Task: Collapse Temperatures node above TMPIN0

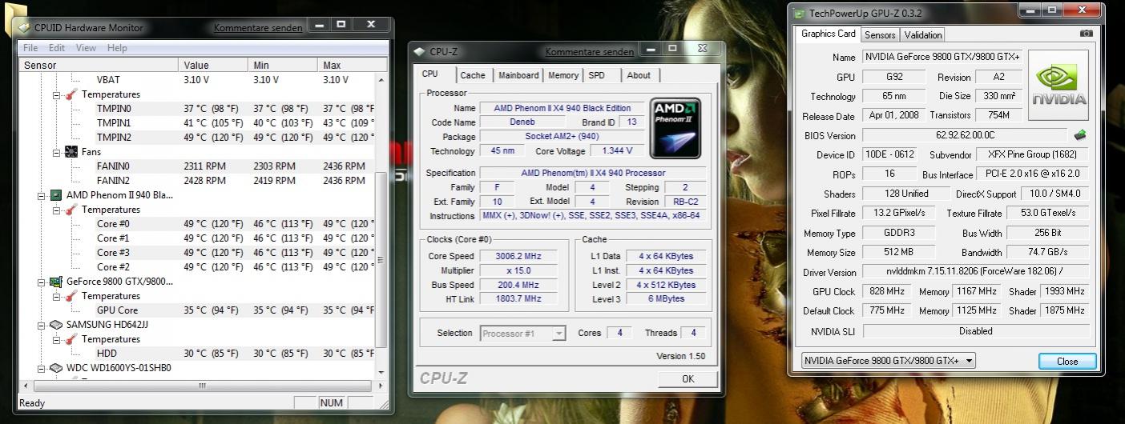Action: 58,94
